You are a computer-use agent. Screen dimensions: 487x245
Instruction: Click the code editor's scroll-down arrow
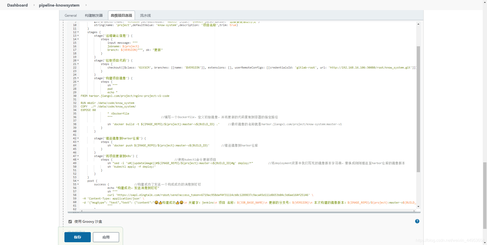[x=418, y=207]
